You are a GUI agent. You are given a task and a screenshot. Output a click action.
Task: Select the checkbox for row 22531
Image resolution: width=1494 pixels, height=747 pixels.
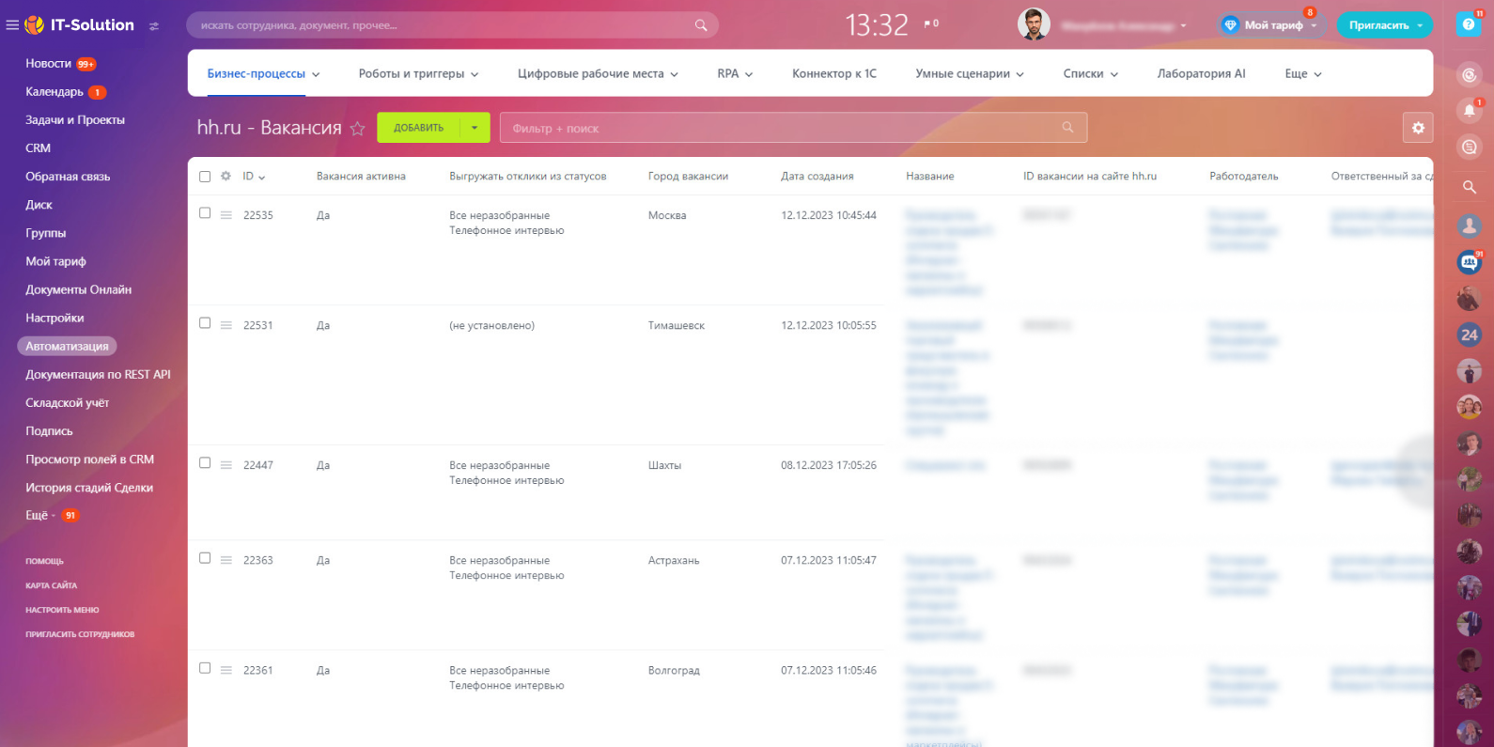pyautogui.click(x=205, y=323)
